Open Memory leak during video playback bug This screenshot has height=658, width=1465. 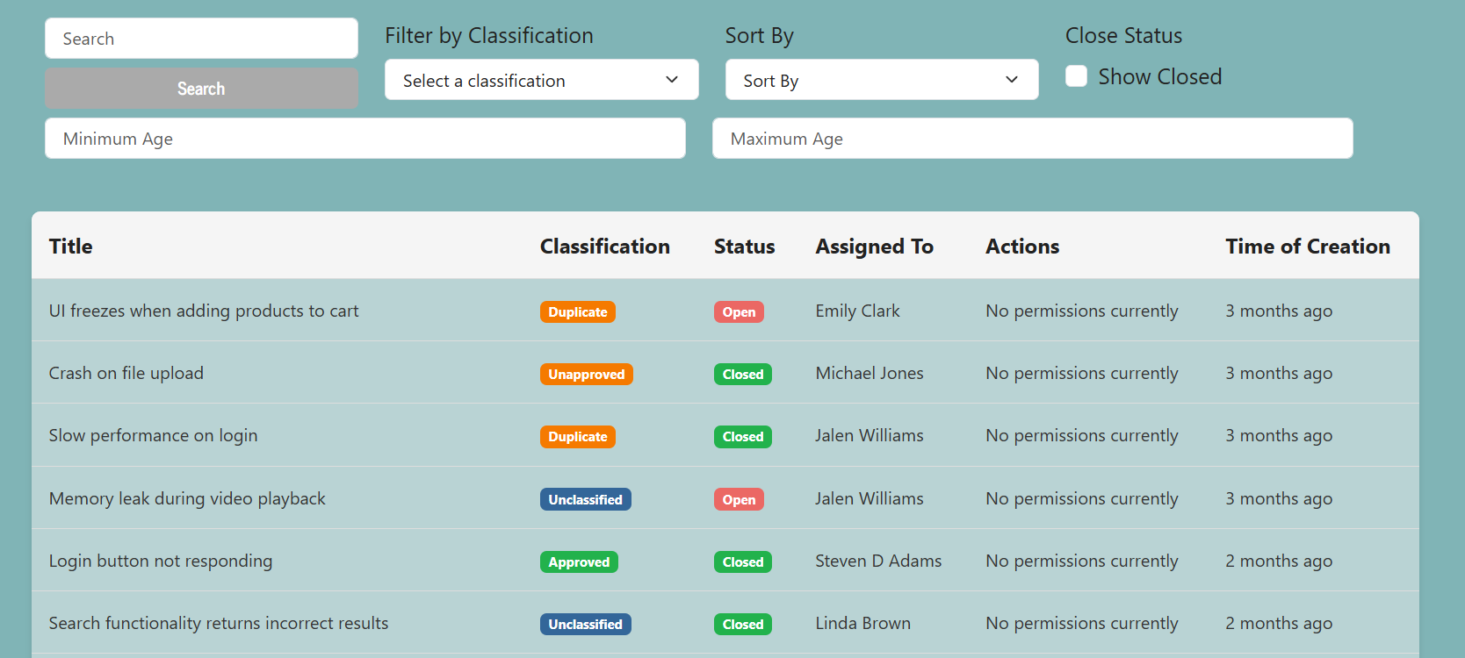187,498
